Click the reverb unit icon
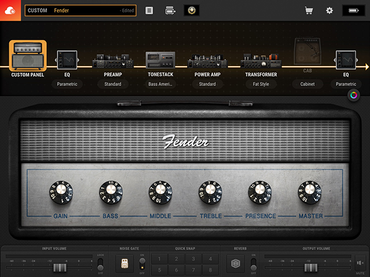The image size is (370, 277). [235, 263]
